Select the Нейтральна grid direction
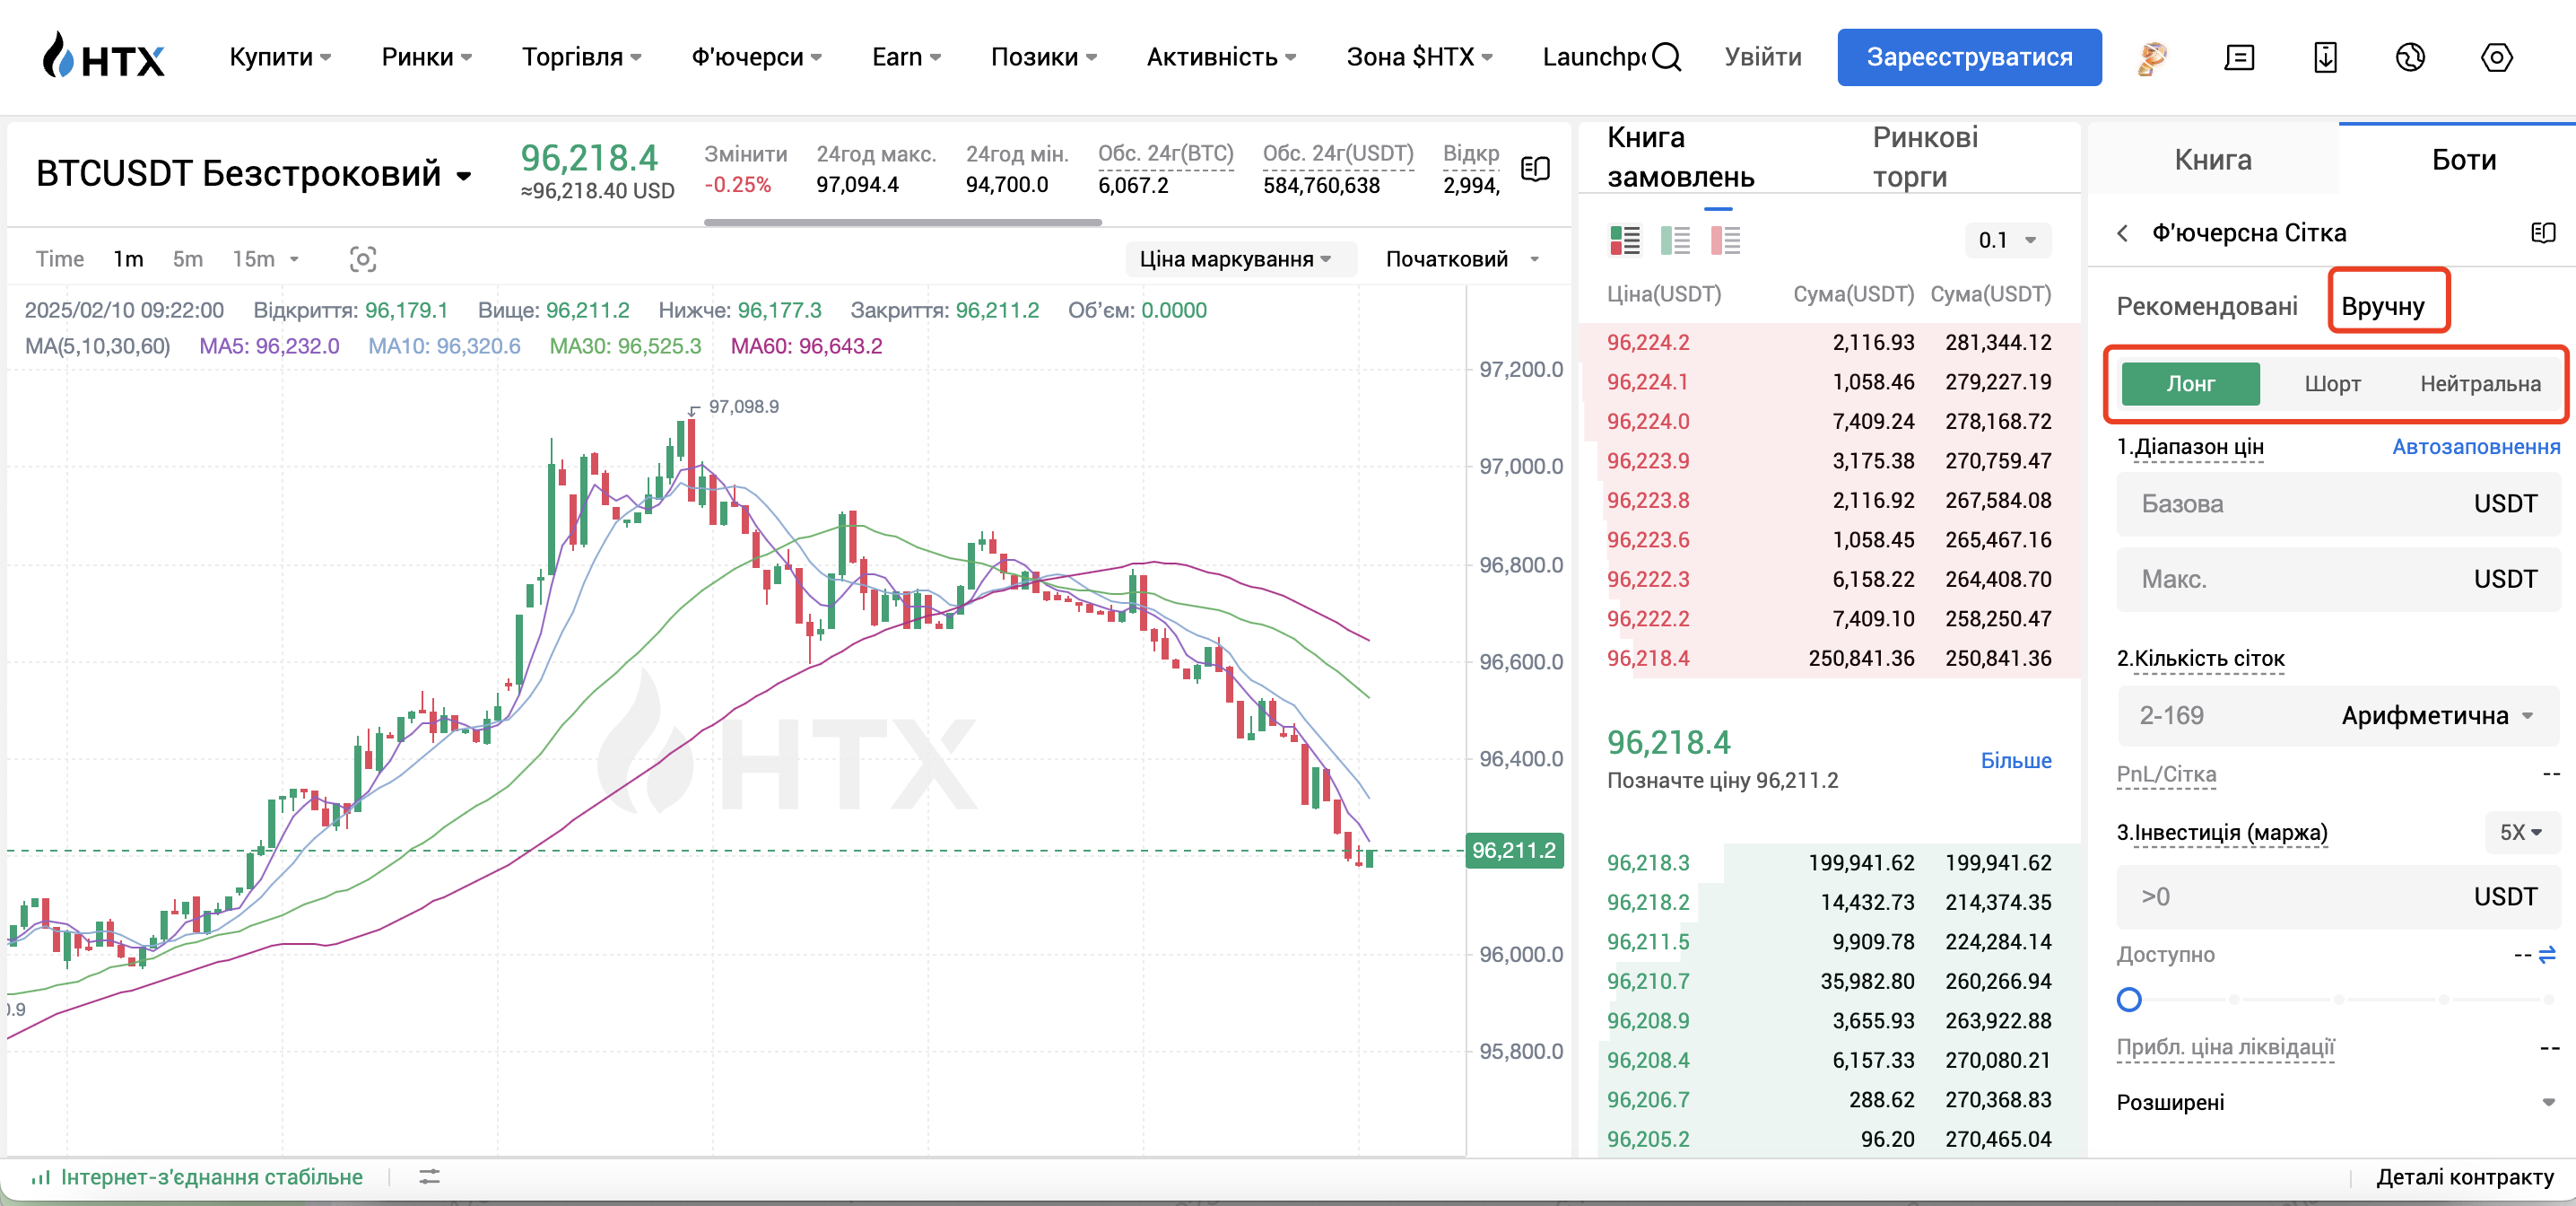The height and width of the screenshot is (1206, 2576). (x=2479, y=384)
